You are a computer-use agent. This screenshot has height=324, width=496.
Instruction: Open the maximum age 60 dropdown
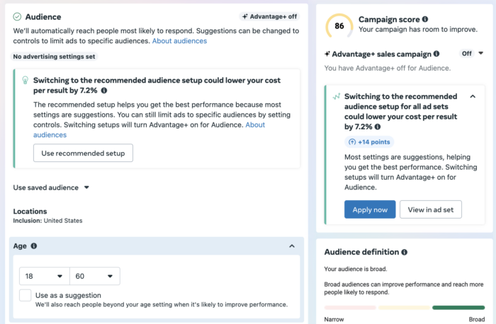94,277
